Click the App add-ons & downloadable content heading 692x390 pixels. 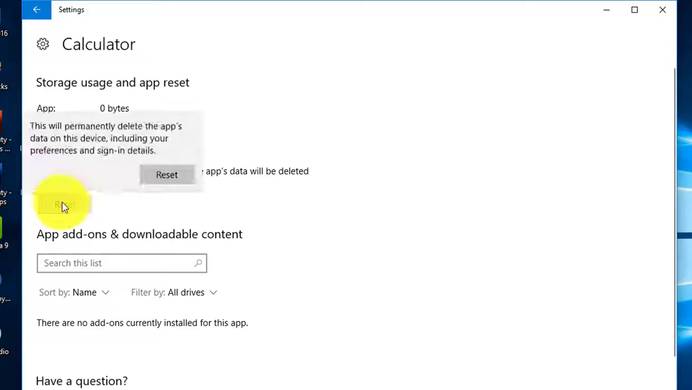click(x=139, y=234)
